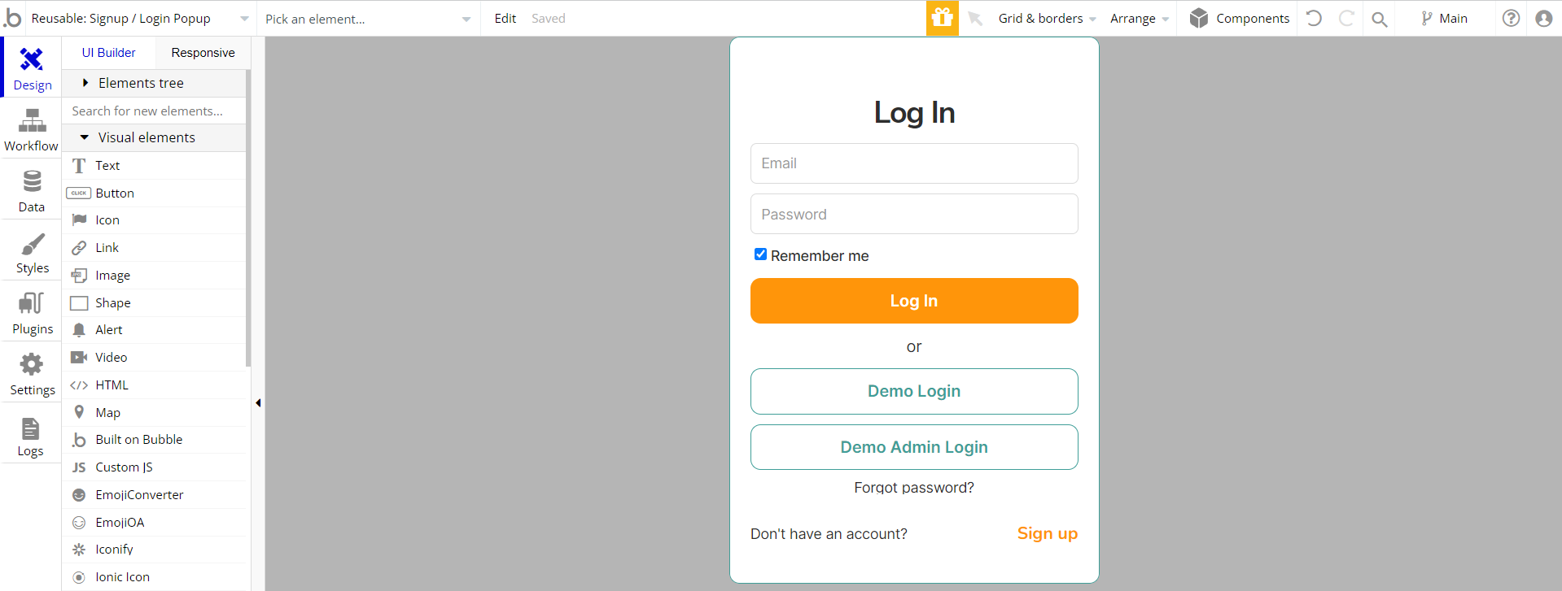Open the Workflow tab icon
Viewport: 1562px width, 591px height.
tap(32, 121)
